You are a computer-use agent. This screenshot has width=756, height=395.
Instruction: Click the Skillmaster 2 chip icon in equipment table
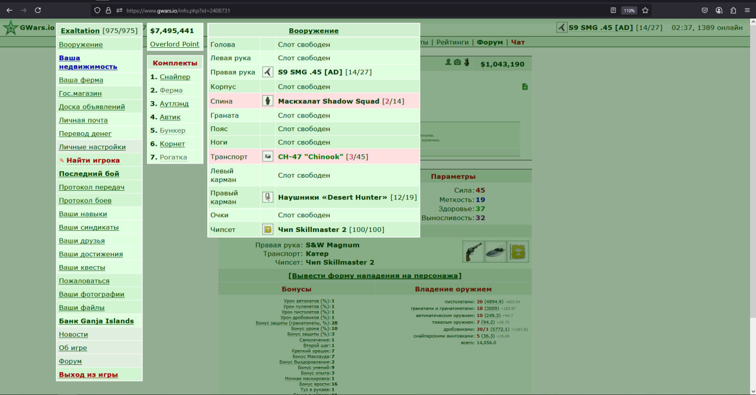coord(268,229)
